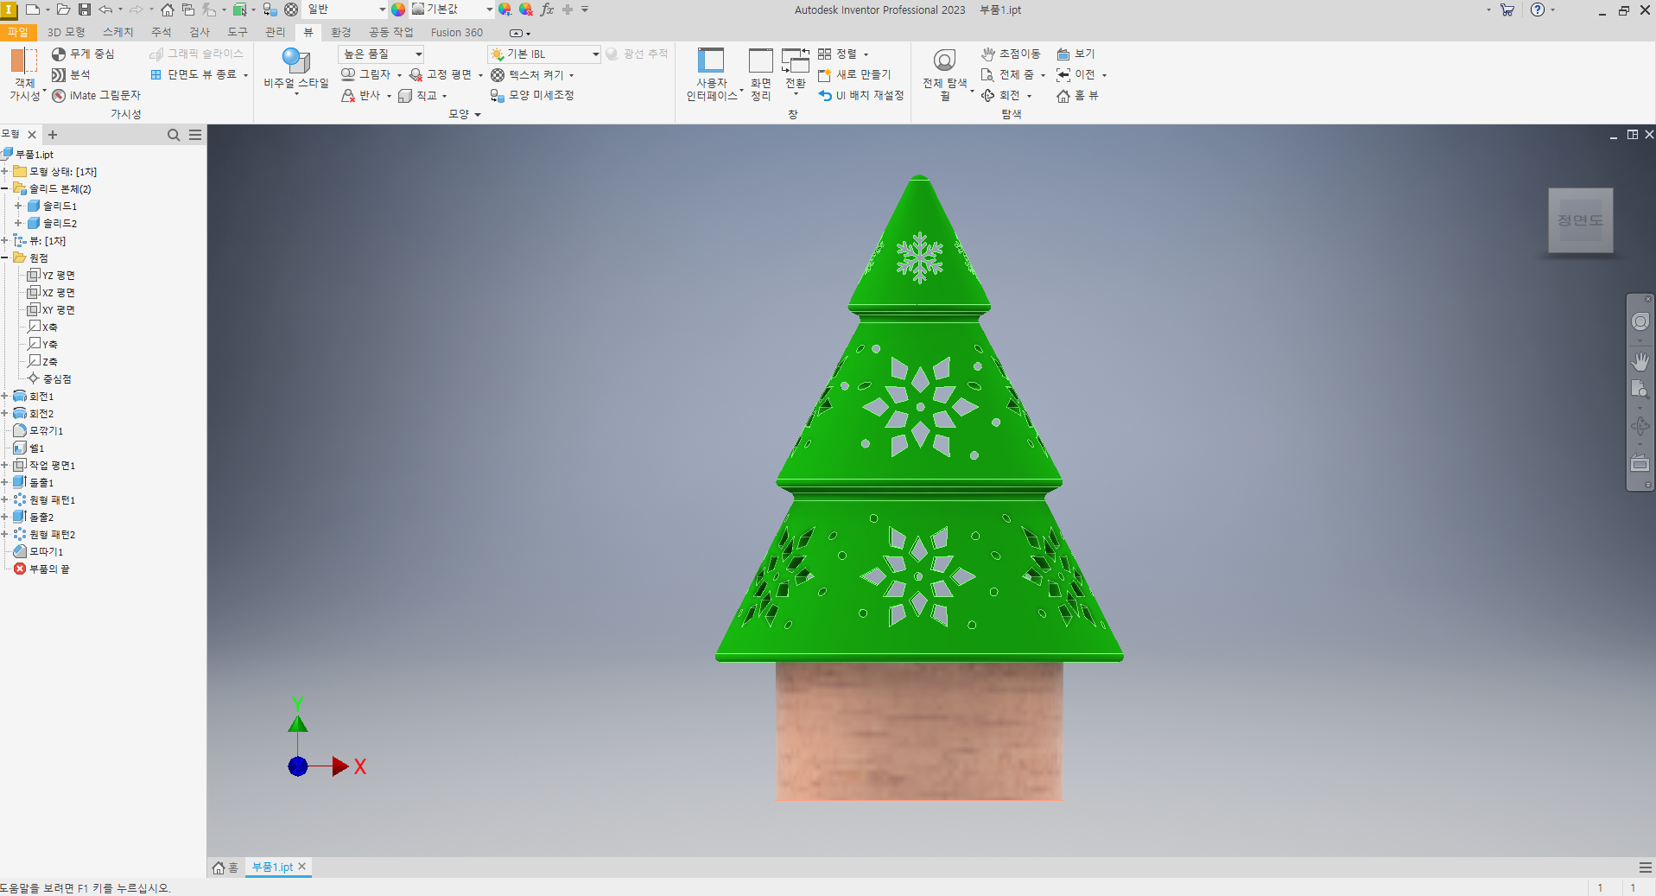1656x896 pixels.
Task: Click the 새로 만들기 new window icon
Action: (x=824, y=75)
